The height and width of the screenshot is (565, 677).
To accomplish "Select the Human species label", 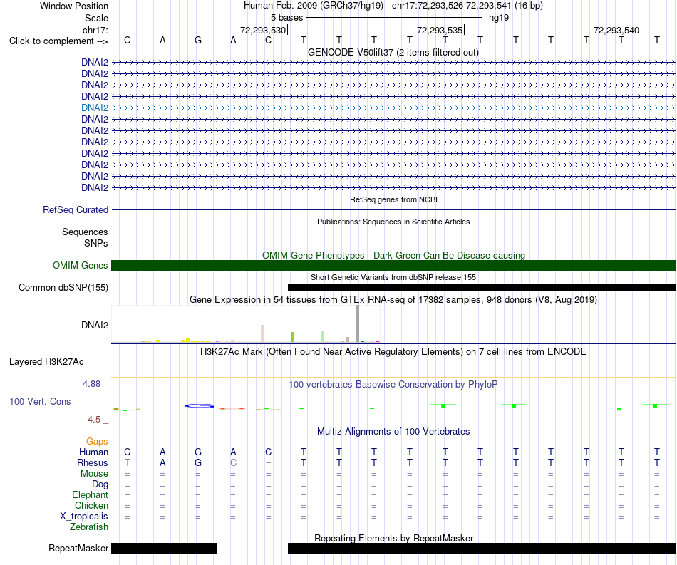I will [x=93, y=452].
